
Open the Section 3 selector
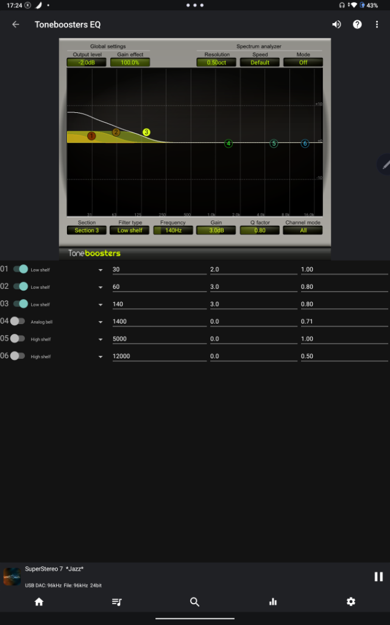click(x=87, y=230)
